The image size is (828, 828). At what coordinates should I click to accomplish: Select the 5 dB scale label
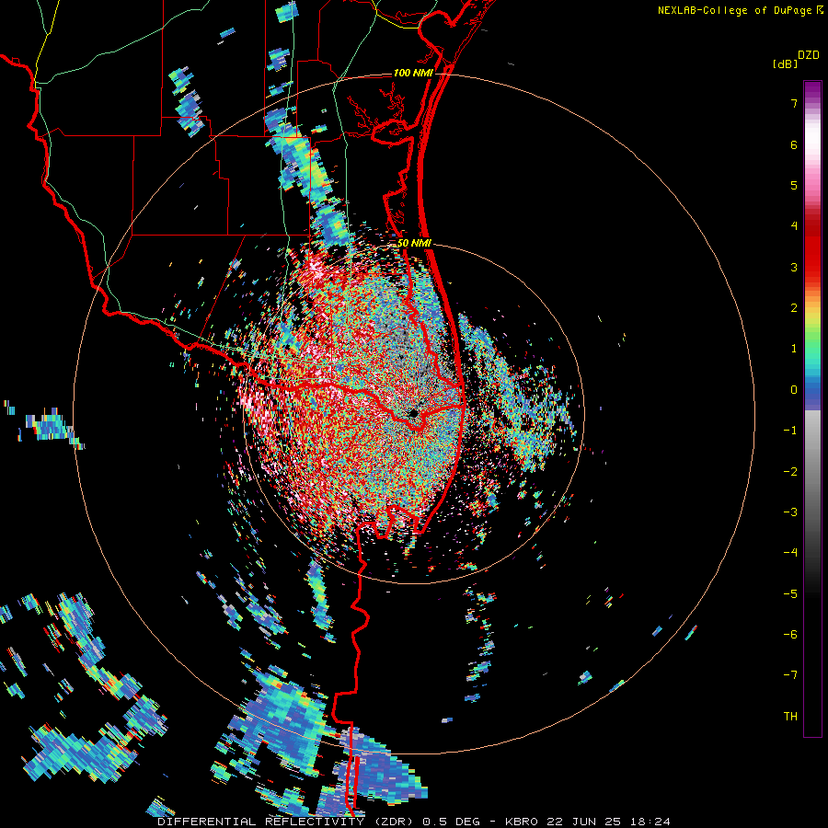pyautogui.click(x=794, y=185)
